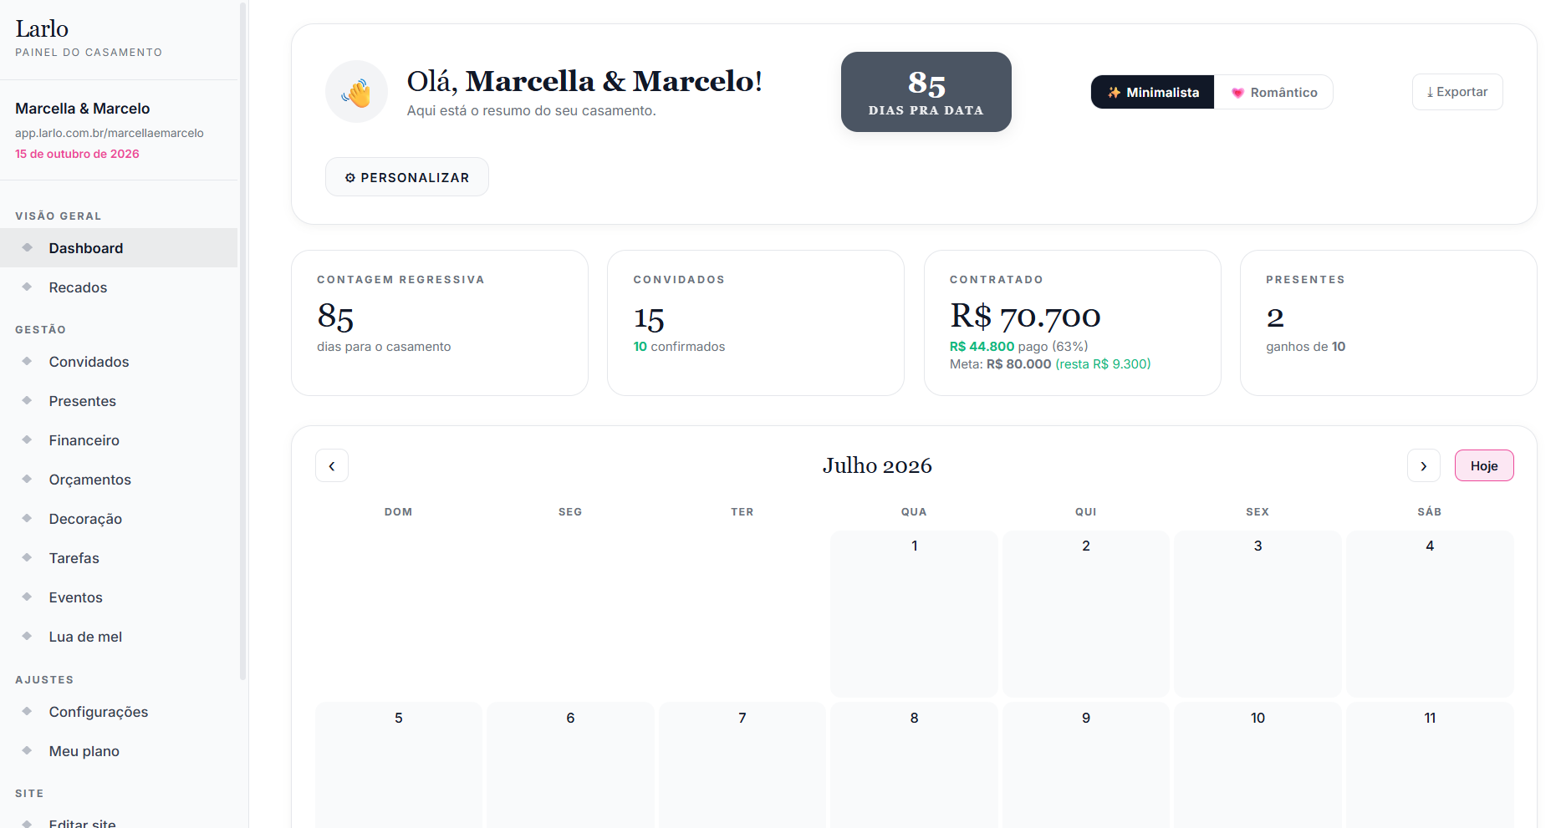Screen dimensions: 1561x828
Task: Click the diamond icon beside Meu plano
Action: (28, 750)
